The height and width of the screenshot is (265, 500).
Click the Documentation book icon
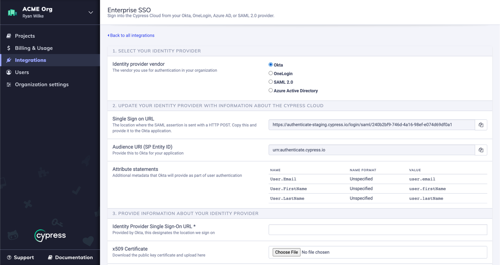tap(50, 257)
